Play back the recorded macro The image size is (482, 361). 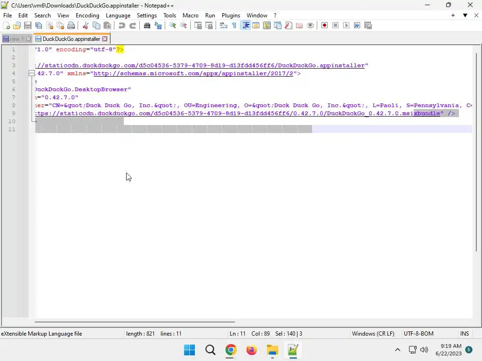(346, 25)
